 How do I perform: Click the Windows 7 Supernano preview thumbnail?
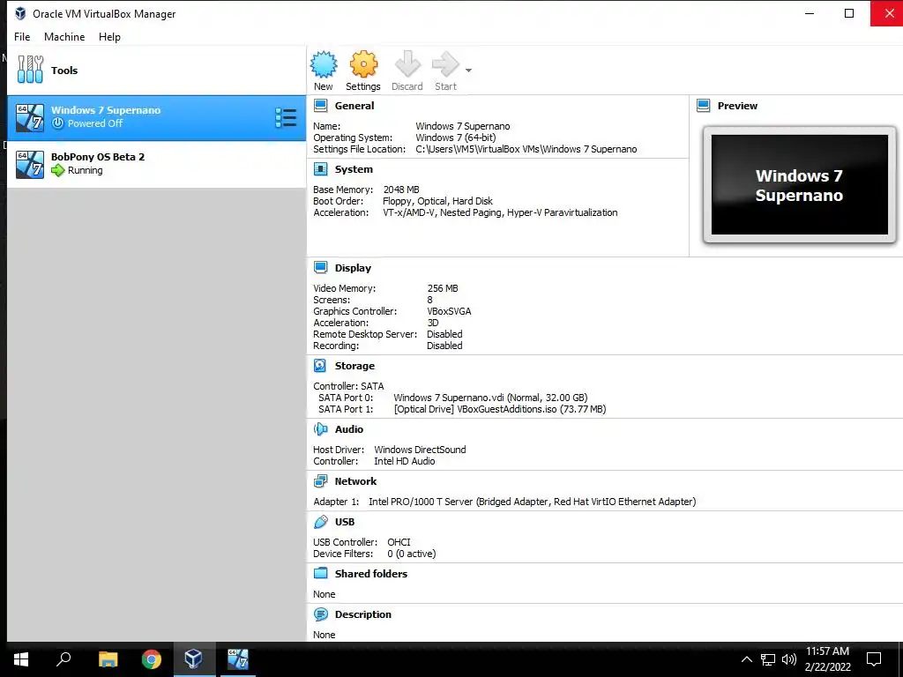800,185
